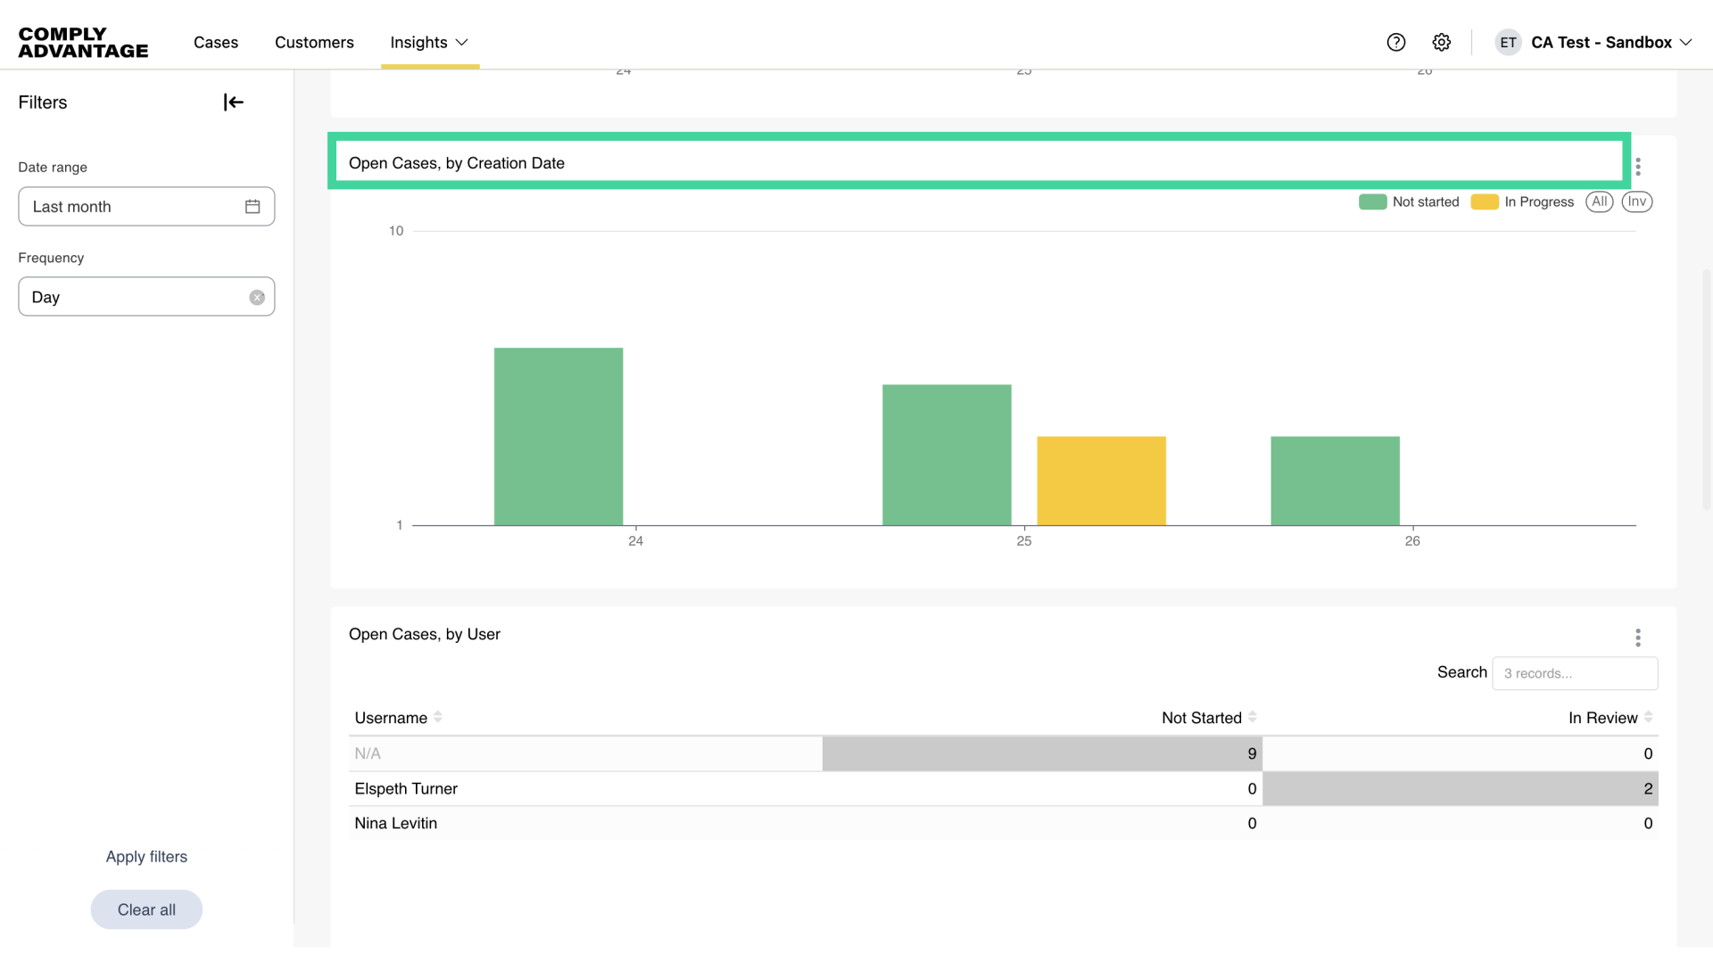Click calendar icon in Date range field

click(x=252, y=206)
